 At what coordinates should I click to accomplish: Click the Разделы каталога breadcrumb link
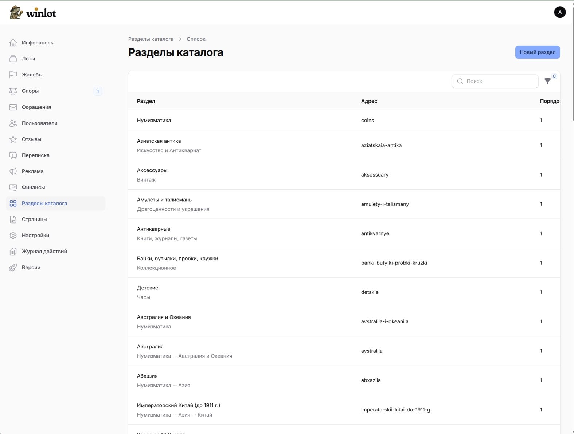pyautogui.click(x=151, y=39)
